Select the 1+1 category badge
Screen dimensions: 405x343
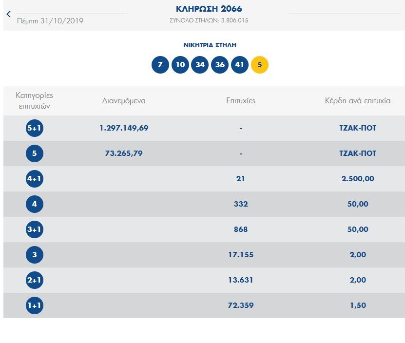tap(35, 305)
